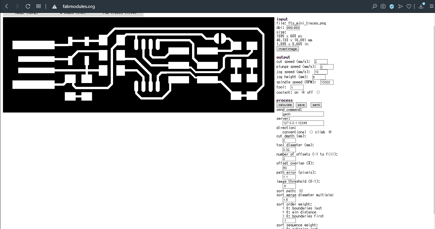Click the PCB traces preview image

click(139, 65)
